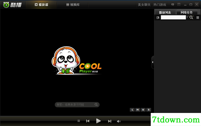
Task: Click the 酷播 logo icon
Action: tap(6, 5)
